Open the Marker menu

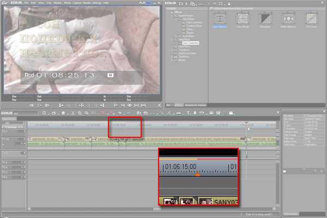pyautogui.click(x=58, y=3)
